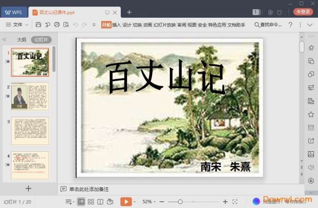
Task: Add new slide with plus button
Action: tap(28, 188)
